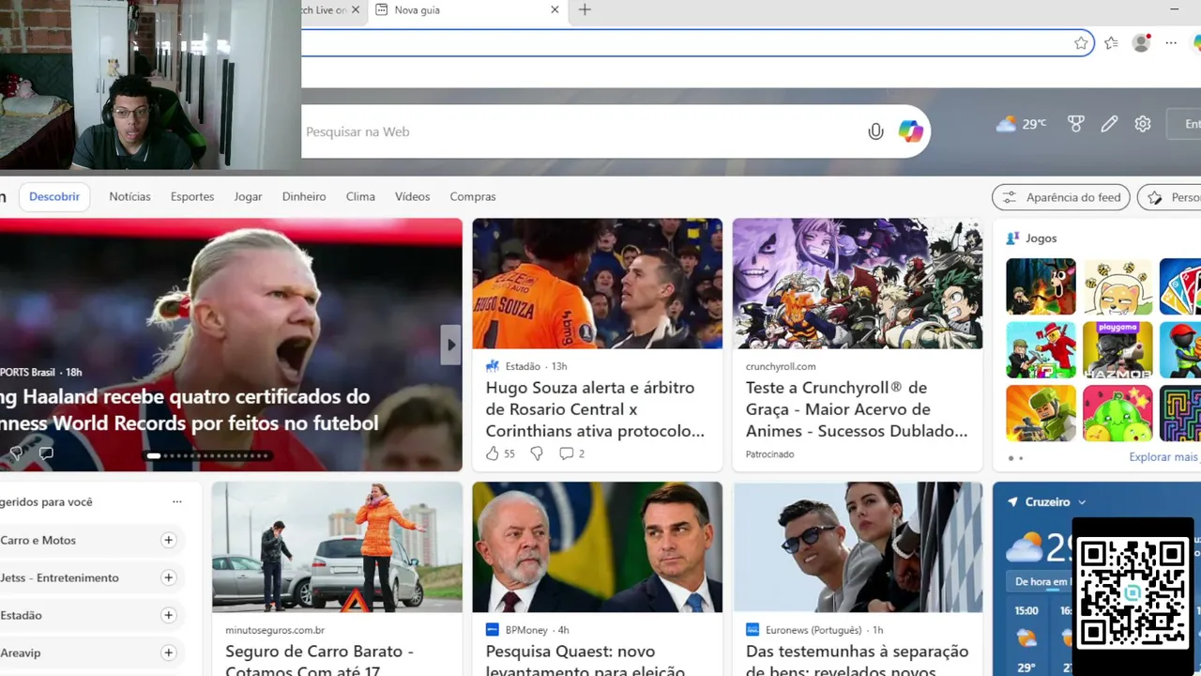The image size is (1201, 676).
Task: Click the Pesquisar na Web search field
Action: 582,131
